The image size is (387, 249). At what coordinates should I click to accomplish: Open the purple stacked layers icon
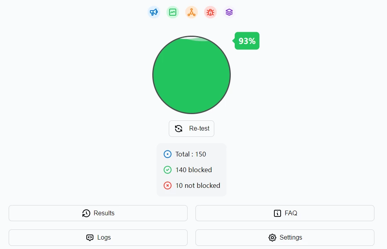pyautogui.click(x=229, y=12)
